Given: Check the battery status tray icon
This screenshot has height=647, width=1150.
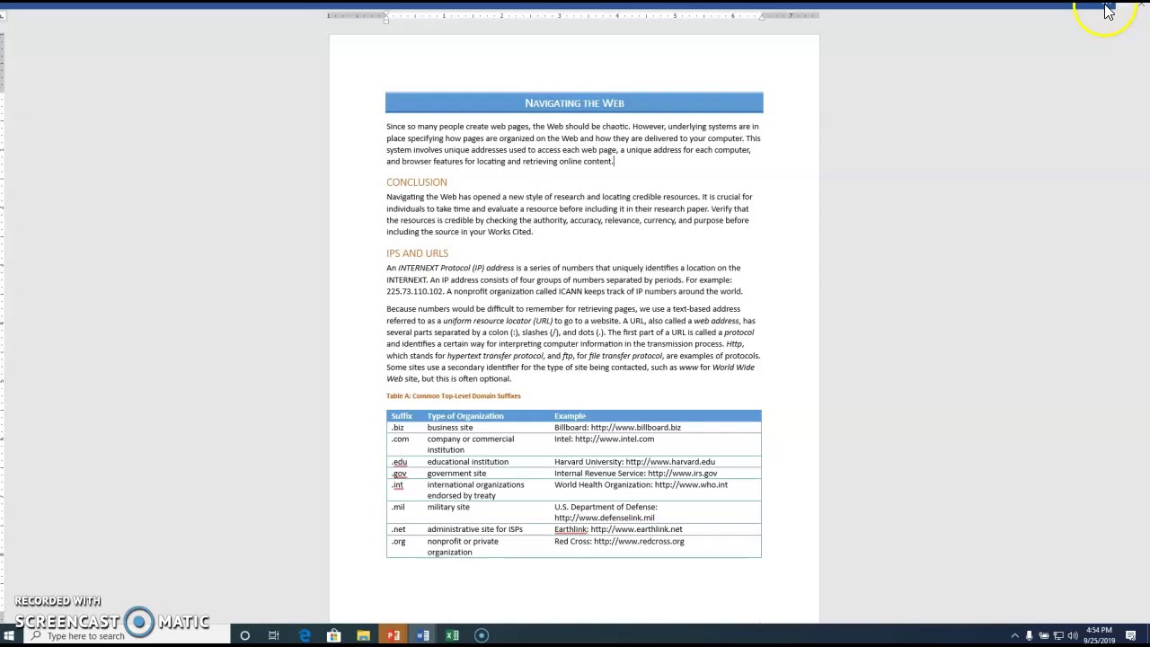Looking at the screenshot, I should (x=1044, y=635).
